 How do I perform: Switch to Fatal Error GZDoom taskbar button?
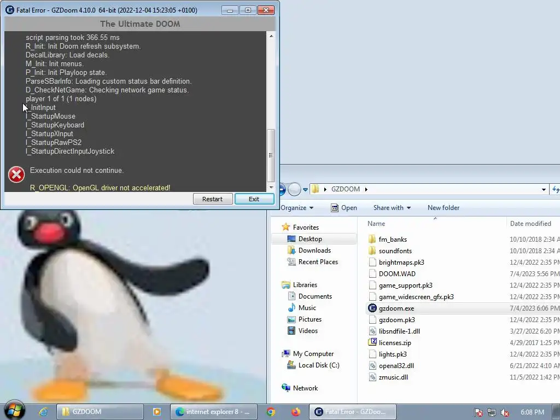(353, 412)
